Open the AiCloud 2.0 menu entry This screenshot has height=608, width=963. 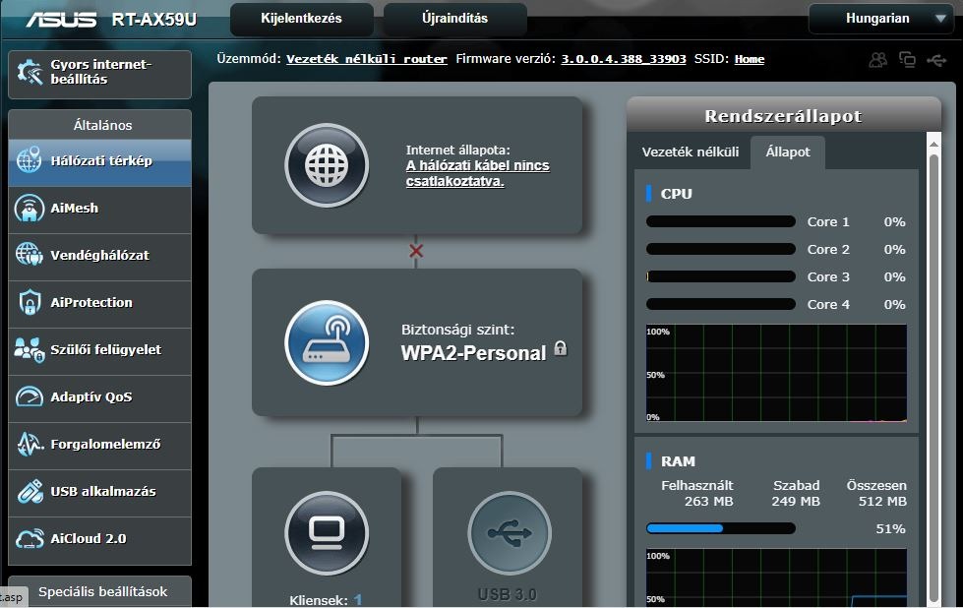pos(99,541)
